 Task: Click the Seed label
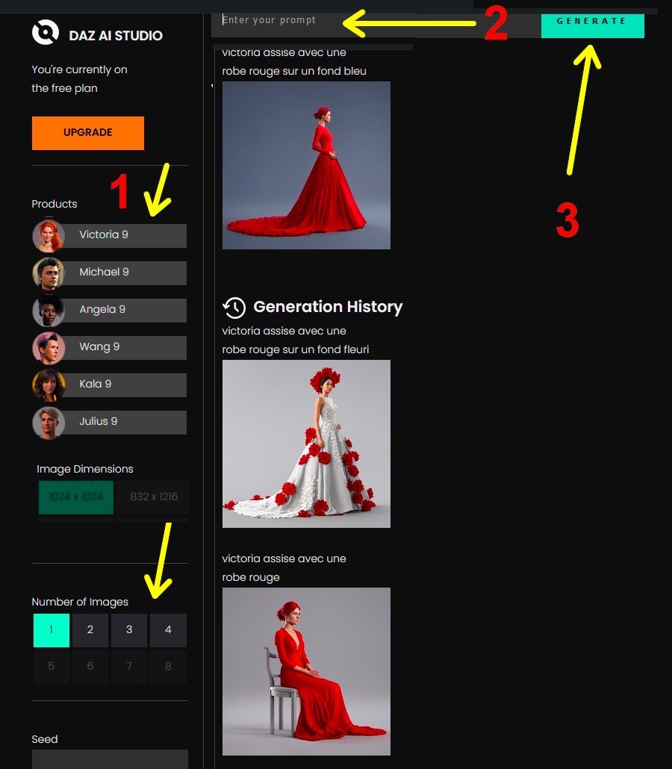(45, 740)
